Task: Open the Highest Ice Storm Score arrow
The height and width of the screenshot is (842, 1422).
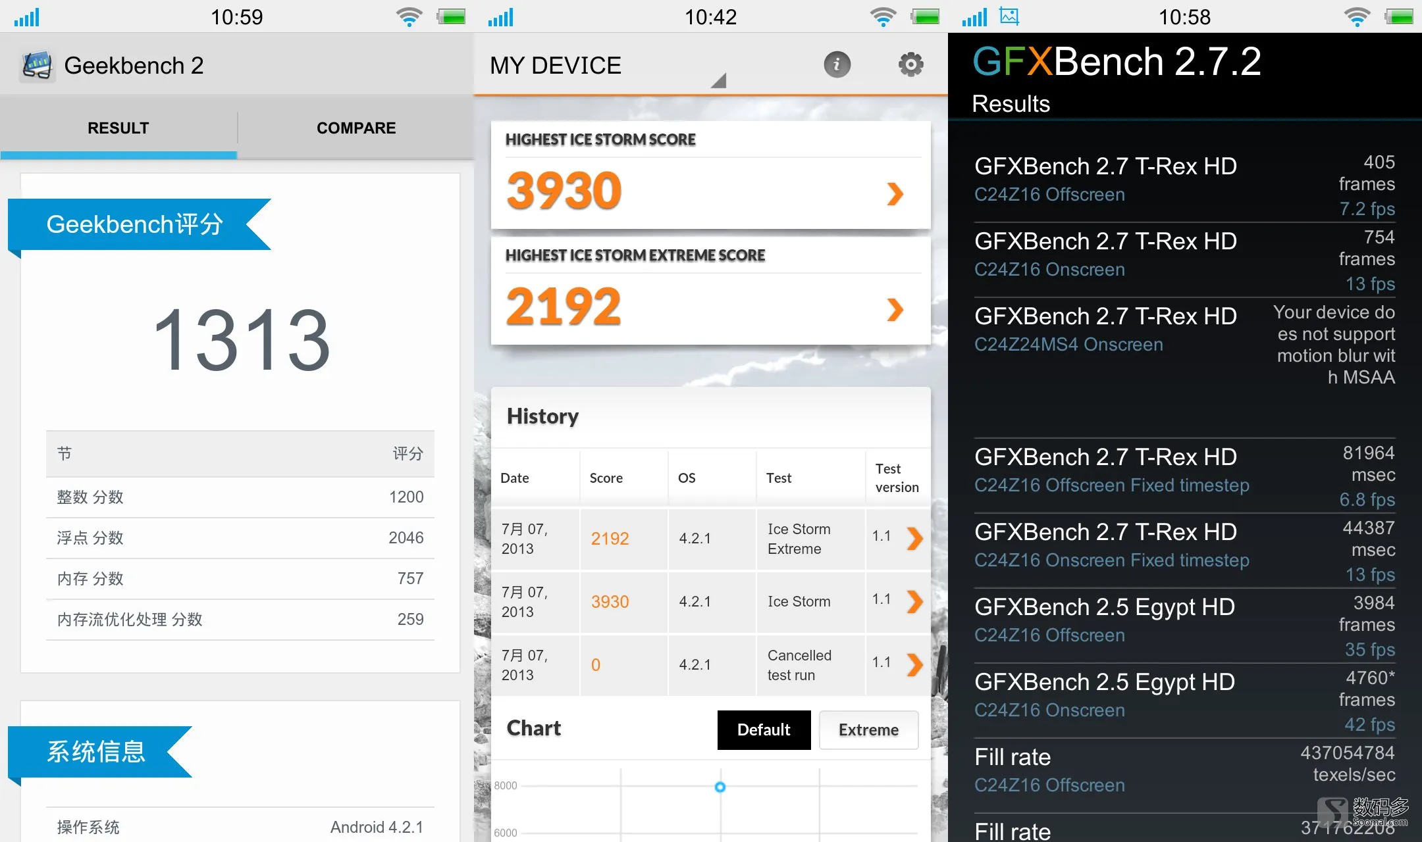Action: click(895, 193)
